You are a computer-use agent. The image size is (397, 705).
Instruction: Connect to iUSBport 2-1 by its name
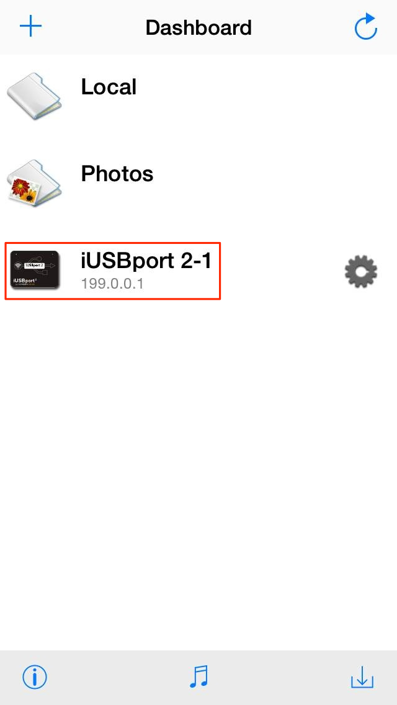pos(146,260)
